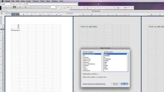The image size is (164, 92).
Task: Open the Name Box dropdown arrow
Action: [11, 4]
